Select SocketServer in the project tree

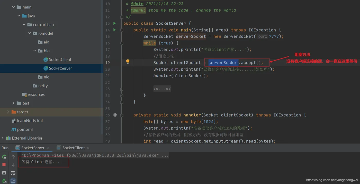(51, 68)
